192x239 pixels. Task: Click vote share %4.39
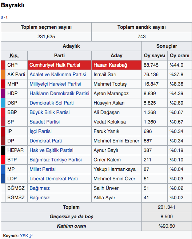176,93
